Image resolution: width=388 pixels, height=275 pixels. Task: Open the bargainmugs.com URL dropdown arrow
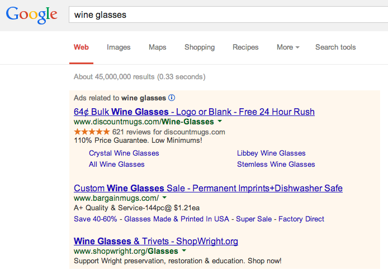pyautogui.click(x=164, y=197)
